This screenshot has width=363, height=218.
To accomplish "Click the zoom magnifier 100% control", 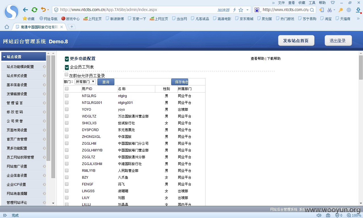I will coord(354,215).
